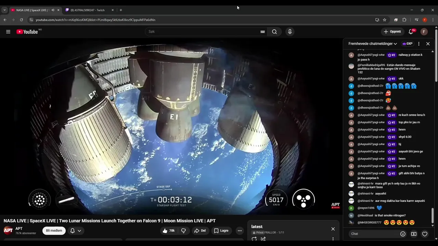438x246 pixels.
Task: Open YouTube notifications bell
Action: tap(411, 32)
